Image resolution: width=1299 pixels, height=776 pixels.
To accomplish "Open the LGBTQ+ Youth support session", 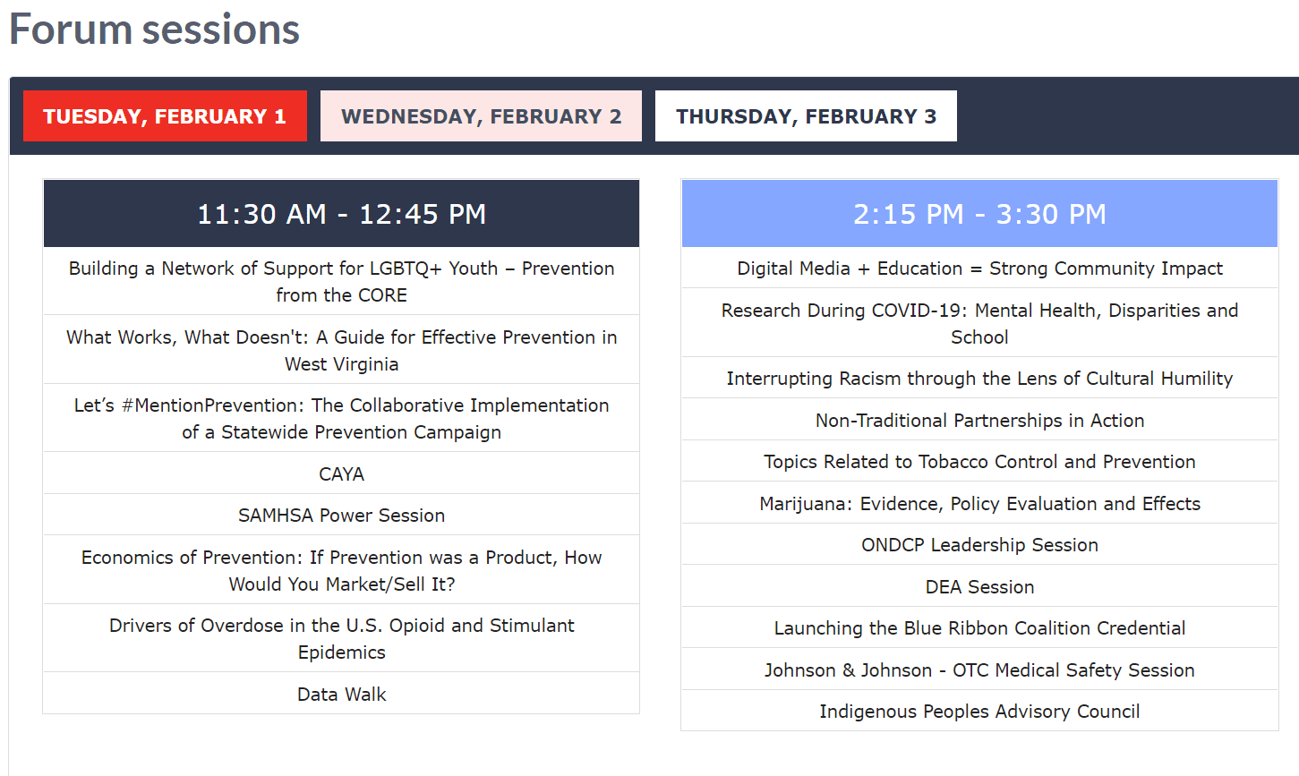I will [341, 281].
